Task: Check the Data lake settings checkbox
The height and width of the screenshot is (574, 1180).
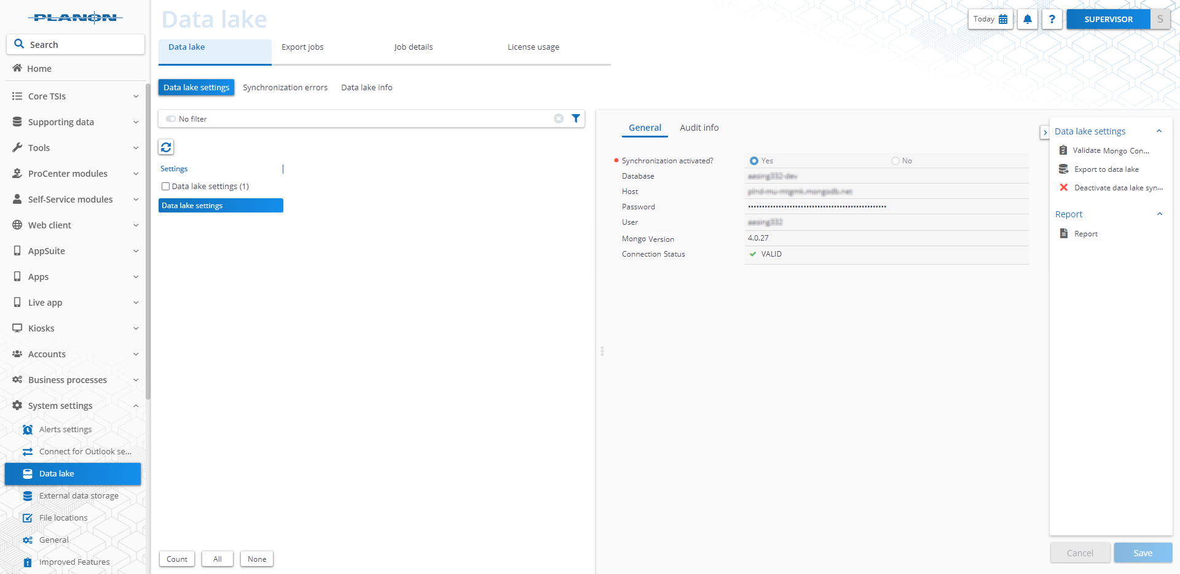Action: 165,186
